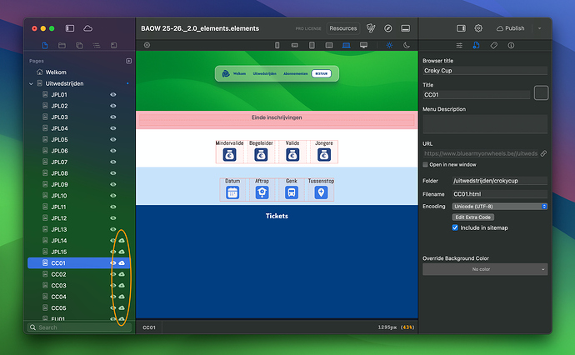Toggle visibility eye for JPL09
Screen dimensions: 575x355
click(x=113, y=184)
